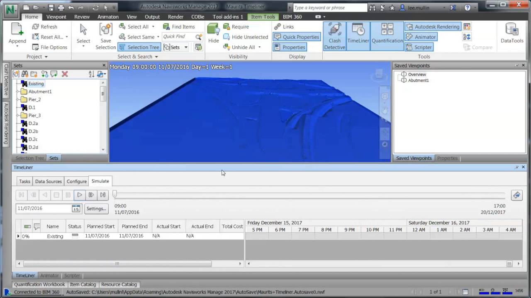Image resolution: width=531 pixels, height=298 pixels.
Task: Expand the Select & Search panel
Action: pyautogui.click(x=137, y=57)
